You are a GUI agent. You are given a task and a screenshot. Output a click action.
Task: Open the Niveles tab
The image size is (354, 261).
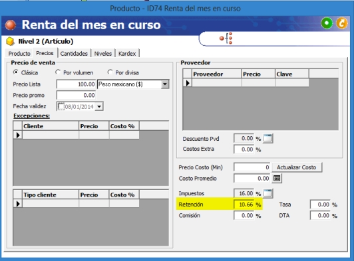coord(103,54)
